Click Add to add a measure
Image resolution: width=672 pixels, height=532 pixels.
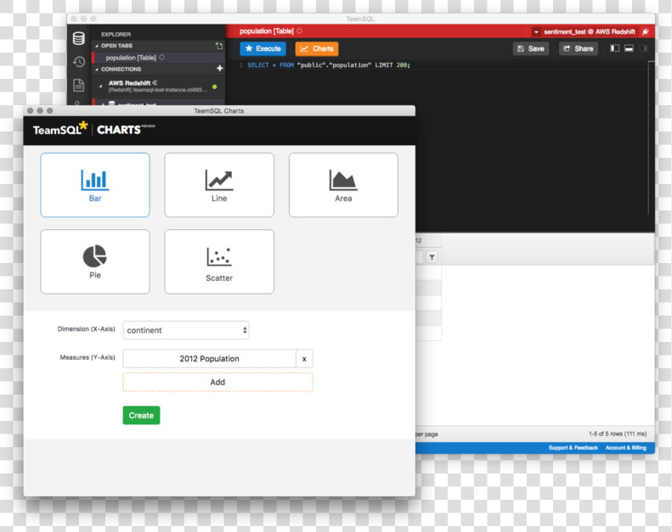coord(217,382)
